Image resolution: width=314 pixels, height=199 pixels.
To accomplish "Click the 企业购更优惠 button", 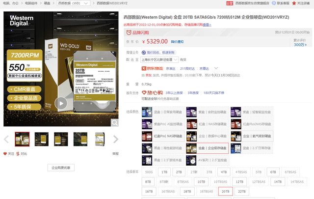I will click(61, 168).
